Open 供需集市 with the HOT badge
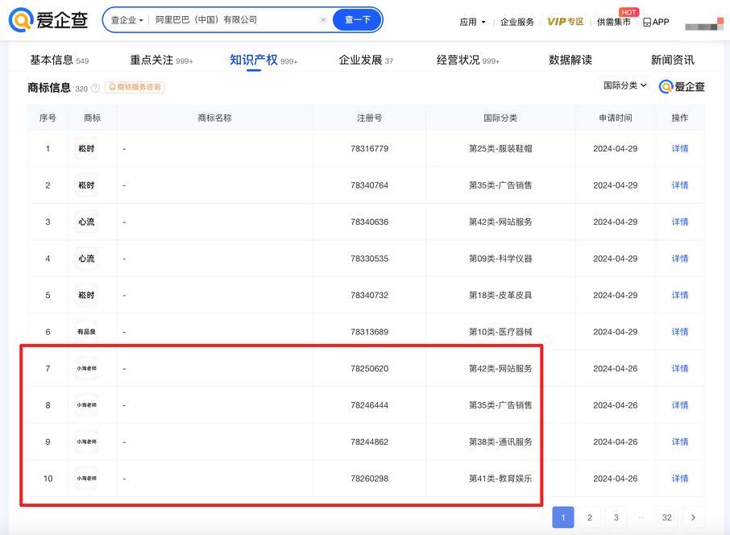The image size is (730, 535). (x=614, y=22)
